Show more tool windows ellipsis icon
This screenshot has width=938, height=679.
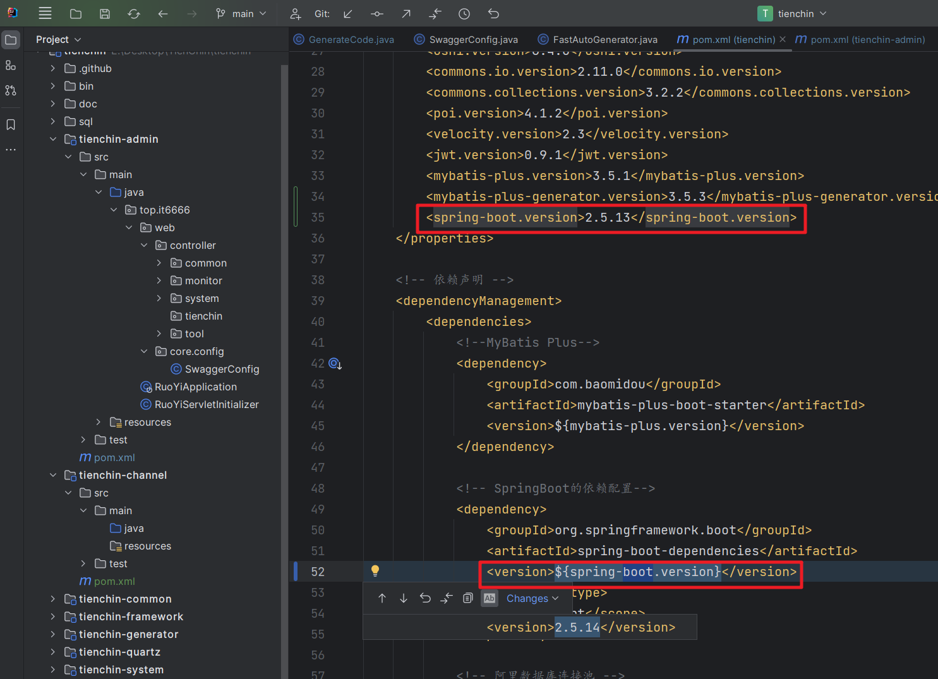point(11,150)
